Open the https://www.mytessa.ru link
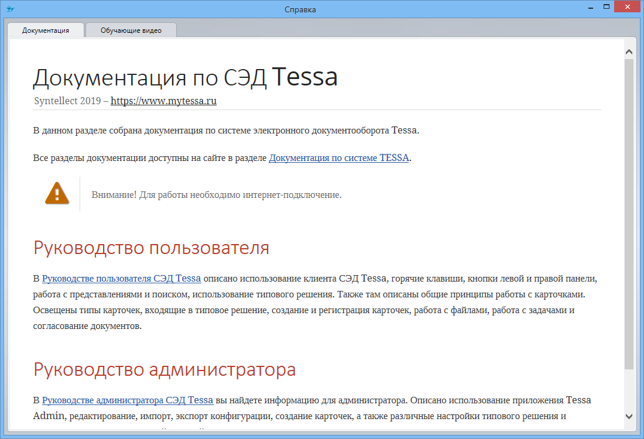Image resolution: width=644 pixels, height=439 pixels. click(x=163, y=101)
